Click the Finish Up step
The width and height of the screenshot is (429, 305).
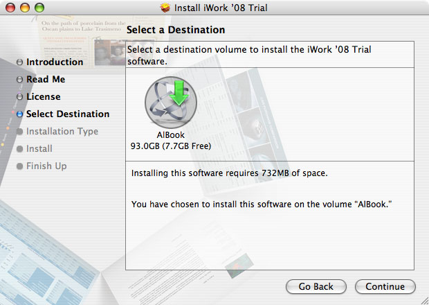[x=46, y=166]
